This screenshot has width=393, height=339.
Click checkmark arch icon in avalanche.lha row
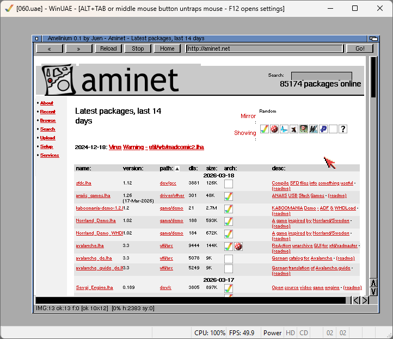click(229, 246)
